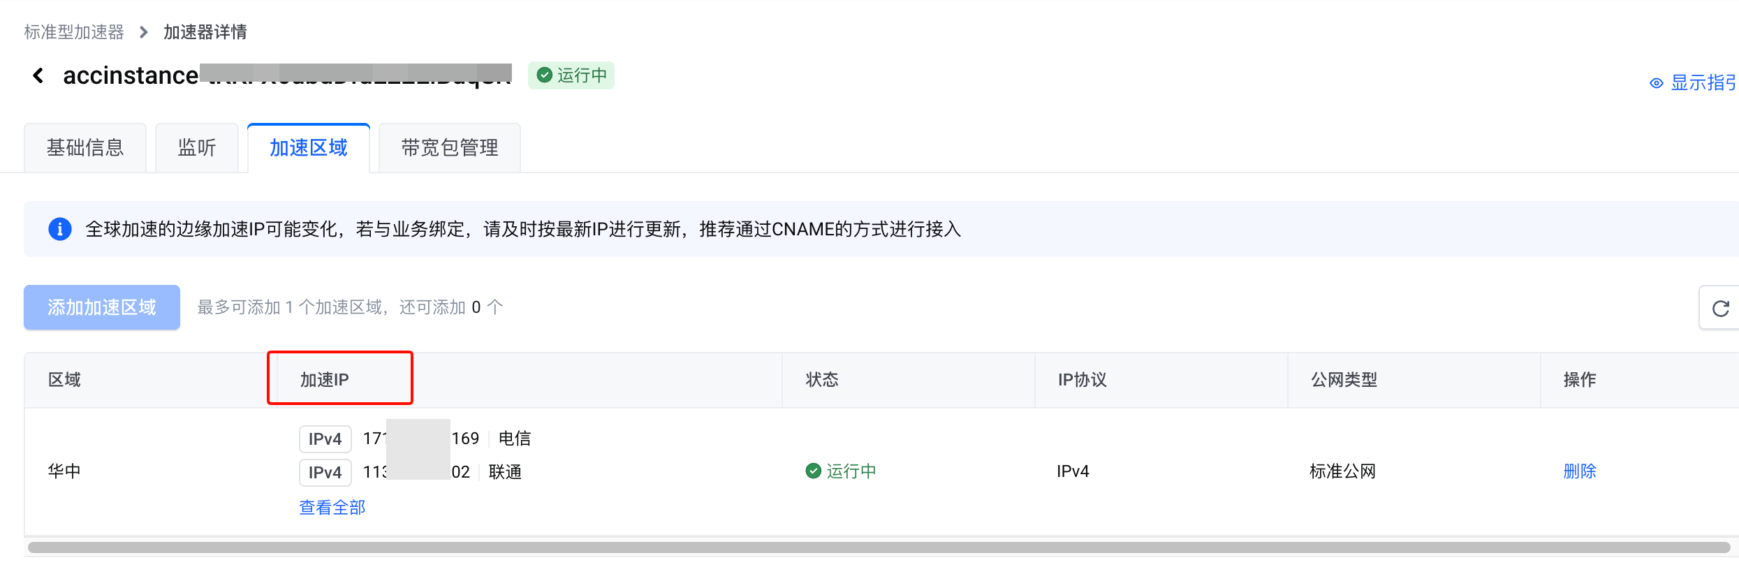
Task: Click the 加速IP column header
Action: [x=325, y=380]
